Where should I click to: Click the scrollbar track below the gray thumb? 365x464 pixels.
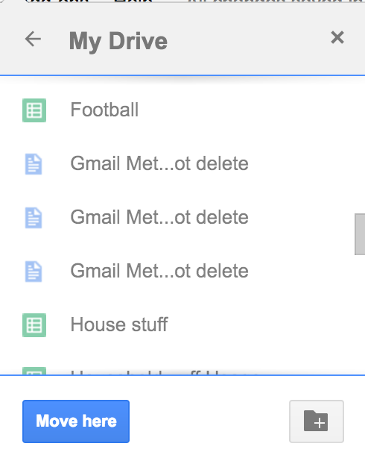pyautogui.click(x=360, y=315)
